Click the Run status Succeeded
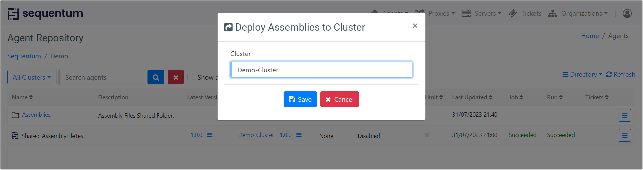 pyautogui.click(x=561, y=135)
